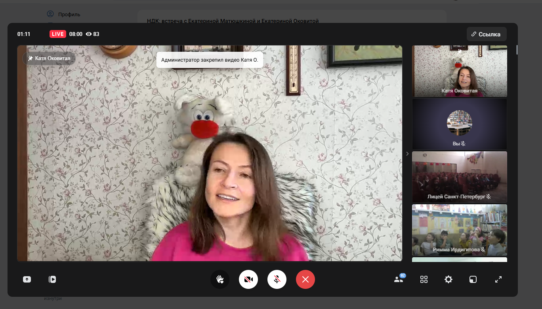Click your own tile labeled Вы

tap(460, 124)
